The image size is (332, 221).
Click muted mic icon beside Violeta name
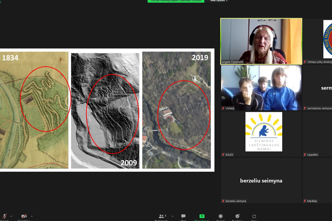(x=223, y=108)
